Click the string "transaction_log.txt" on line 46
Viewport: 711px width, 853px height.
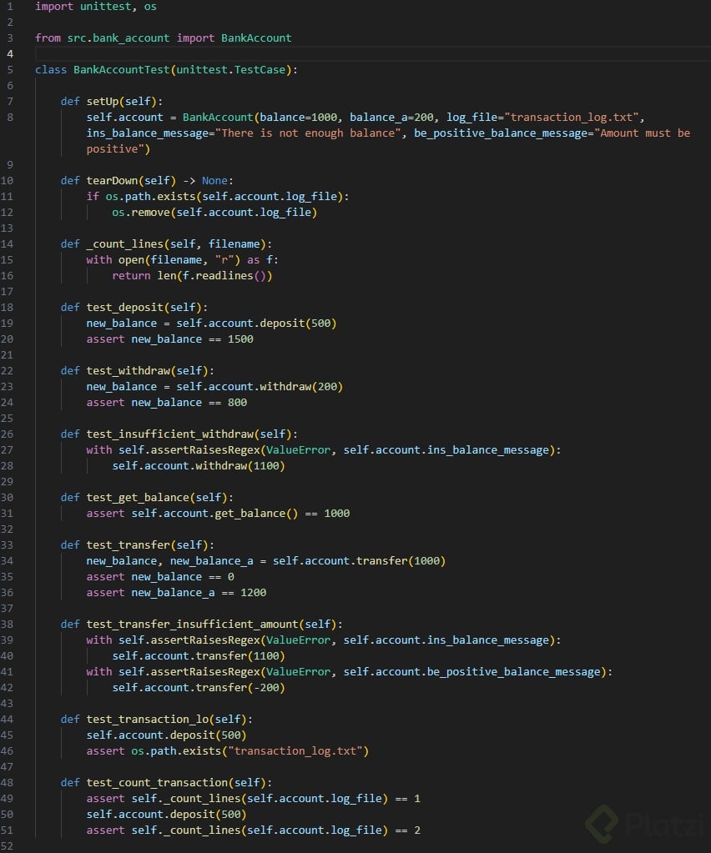[x=295, y=750]
